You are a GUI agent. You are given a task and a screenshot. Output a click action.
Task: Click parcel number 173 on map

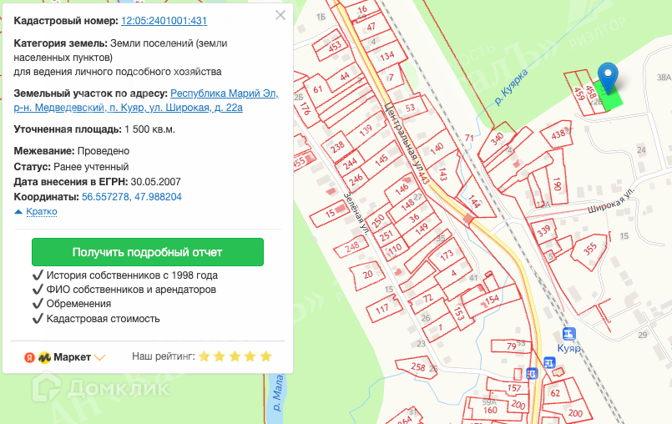pyautogui.click(x=447, y=255)
